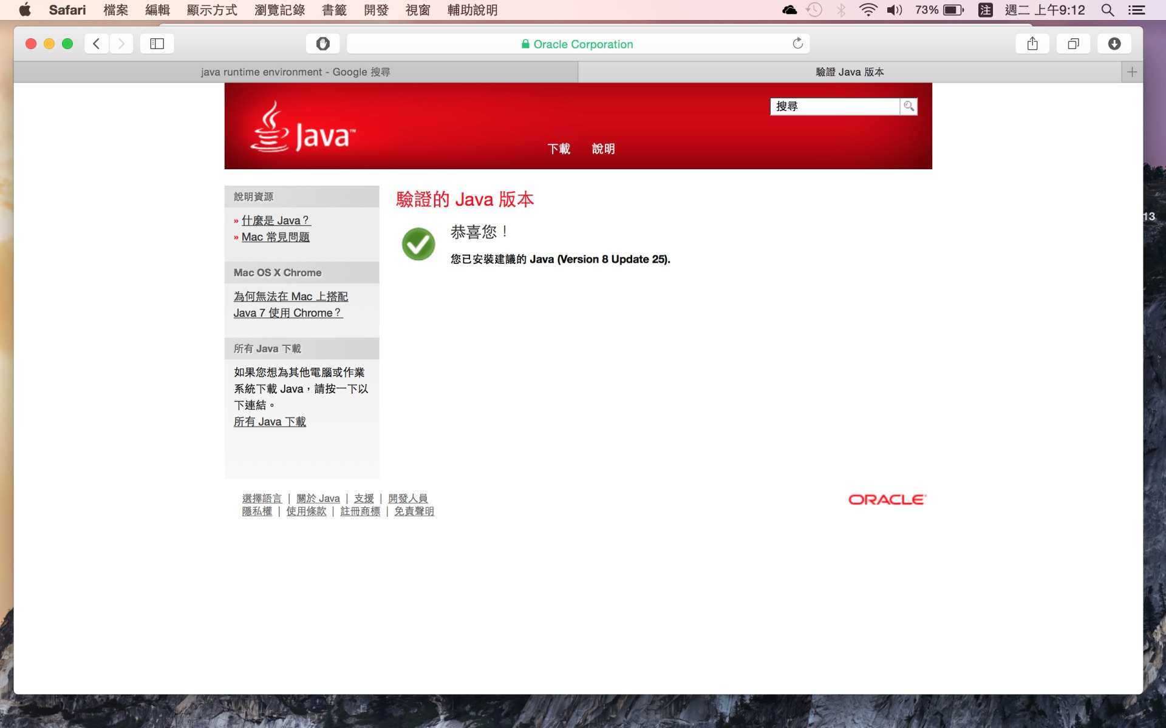1166x728 pixels.
Task: Open the 檔案 menu
Action: 115,10
